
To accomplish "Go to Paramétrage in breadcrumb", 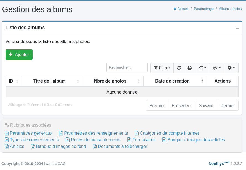I will 203,9.
